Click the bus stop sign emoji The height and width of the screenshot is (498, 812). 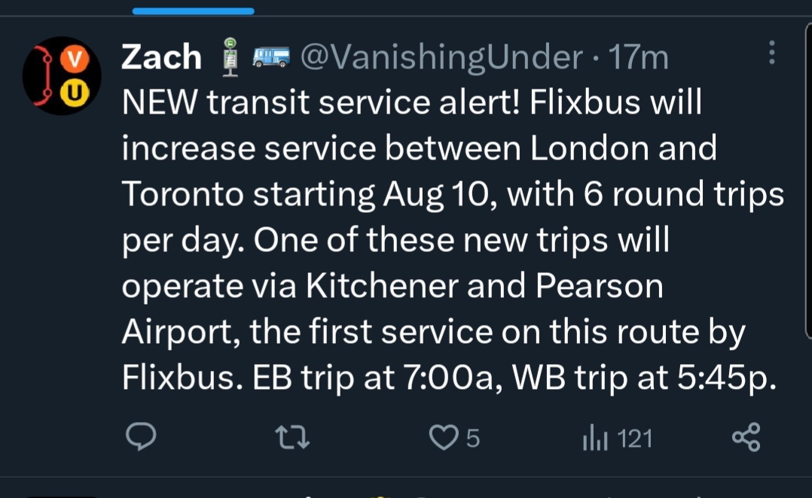point(231,57)
